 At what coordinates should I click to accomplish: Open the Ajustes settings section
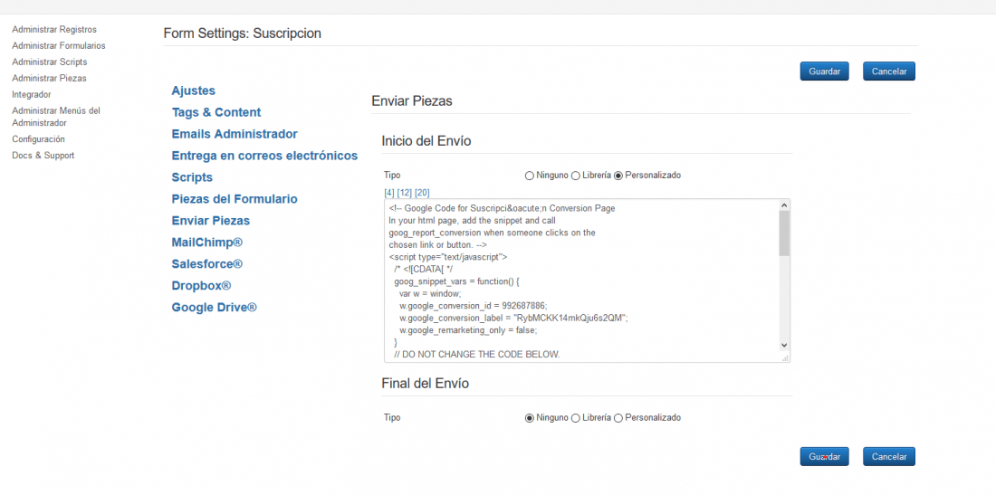coord(193,90)
